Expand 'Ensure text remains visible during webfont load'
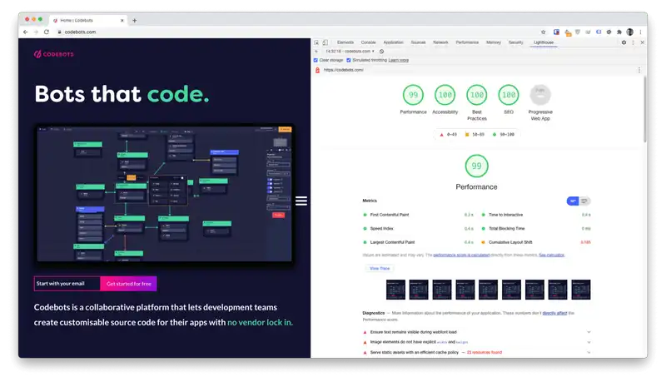This screenshot has height=382, width=666. tap(589, 331)
